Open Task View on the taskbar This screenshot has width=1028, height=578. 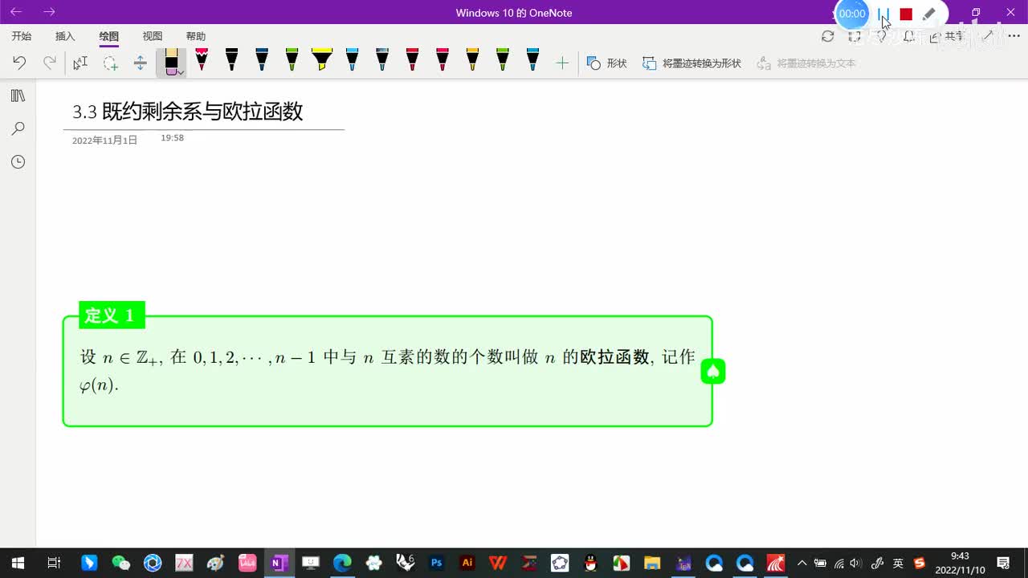click(54, 563)
